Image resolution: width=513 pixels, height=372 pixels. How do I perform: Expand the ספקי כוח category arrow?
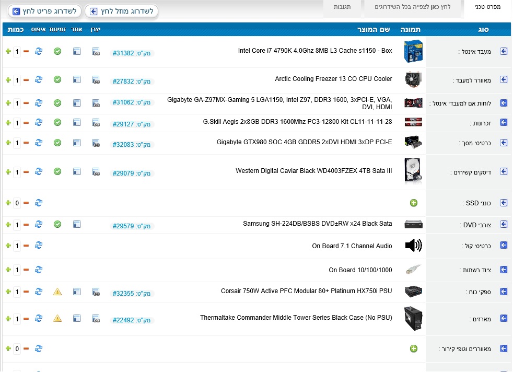[x=504, y=292]
